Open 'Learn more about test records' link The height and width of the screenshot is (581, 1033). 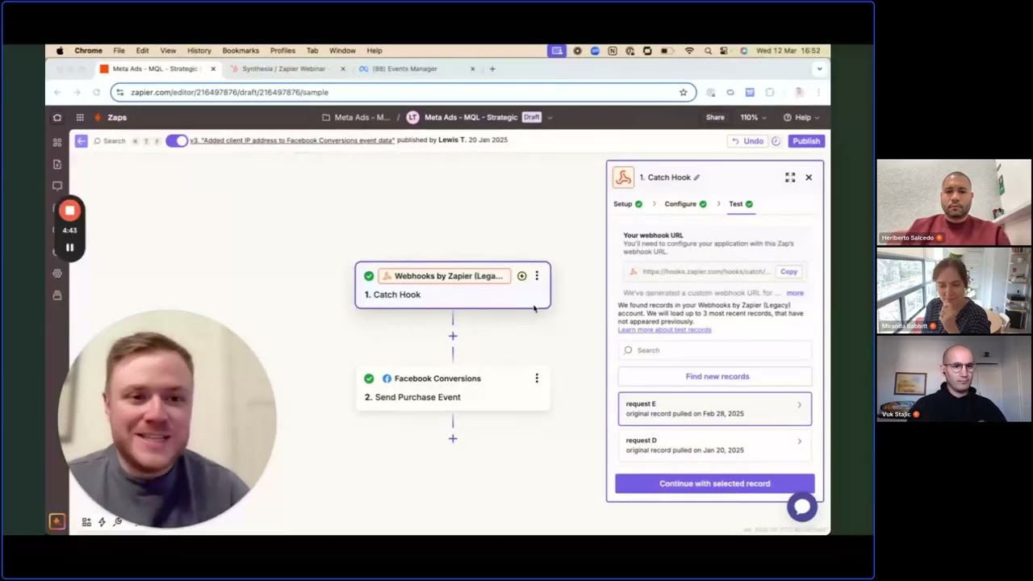point(664,330)
